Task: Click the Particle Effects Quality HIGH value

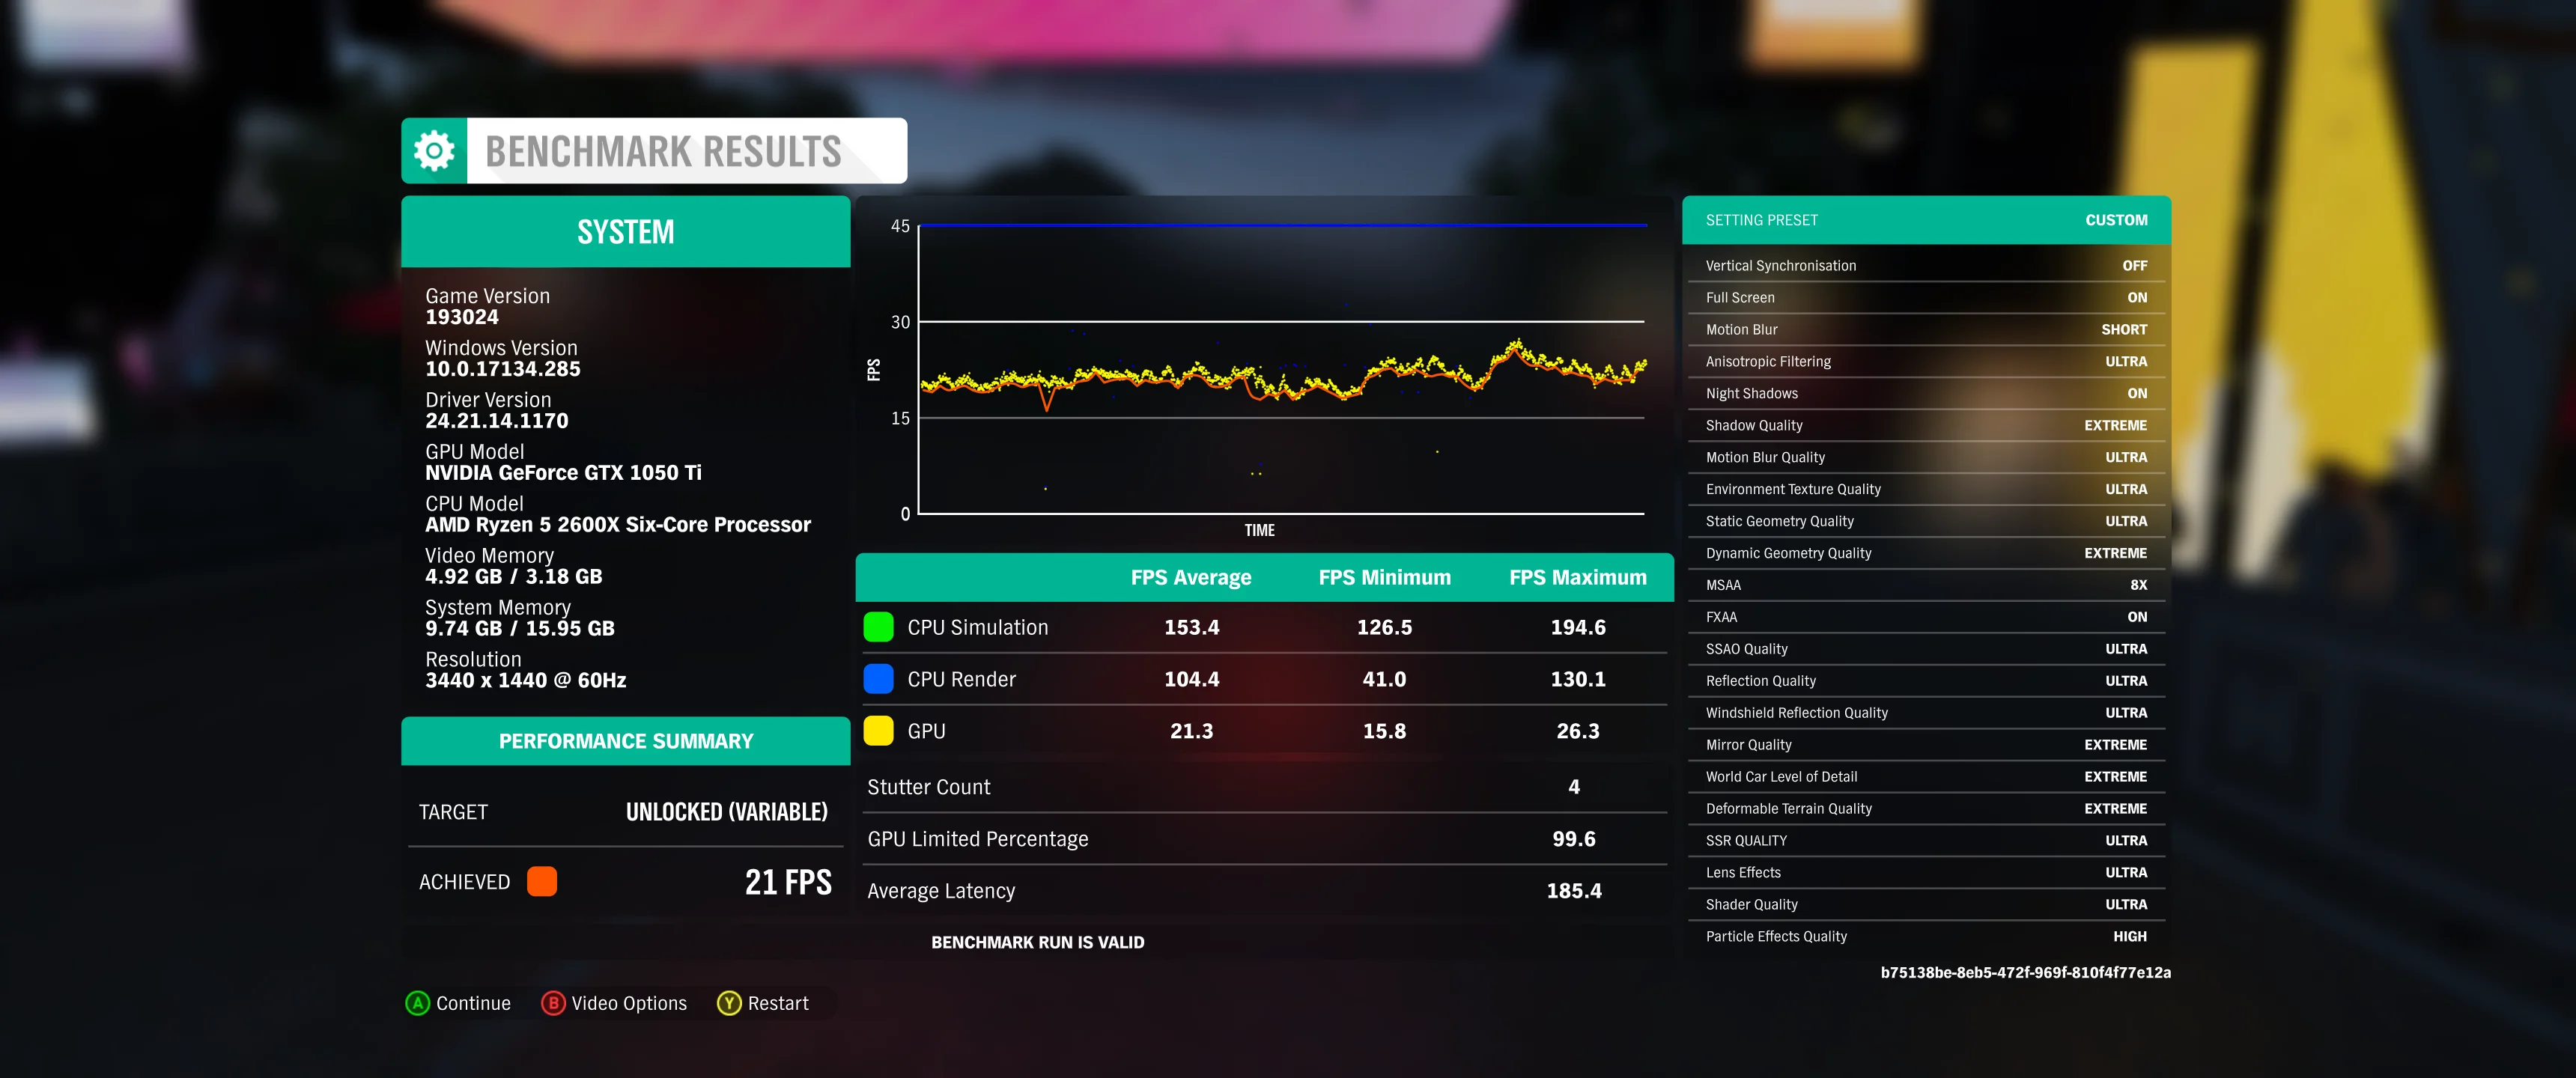Action: [2130, 936]
